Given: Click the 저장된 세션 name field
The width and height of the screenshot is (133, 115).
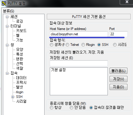Looking at the screenshot, I should pos(79,63).
